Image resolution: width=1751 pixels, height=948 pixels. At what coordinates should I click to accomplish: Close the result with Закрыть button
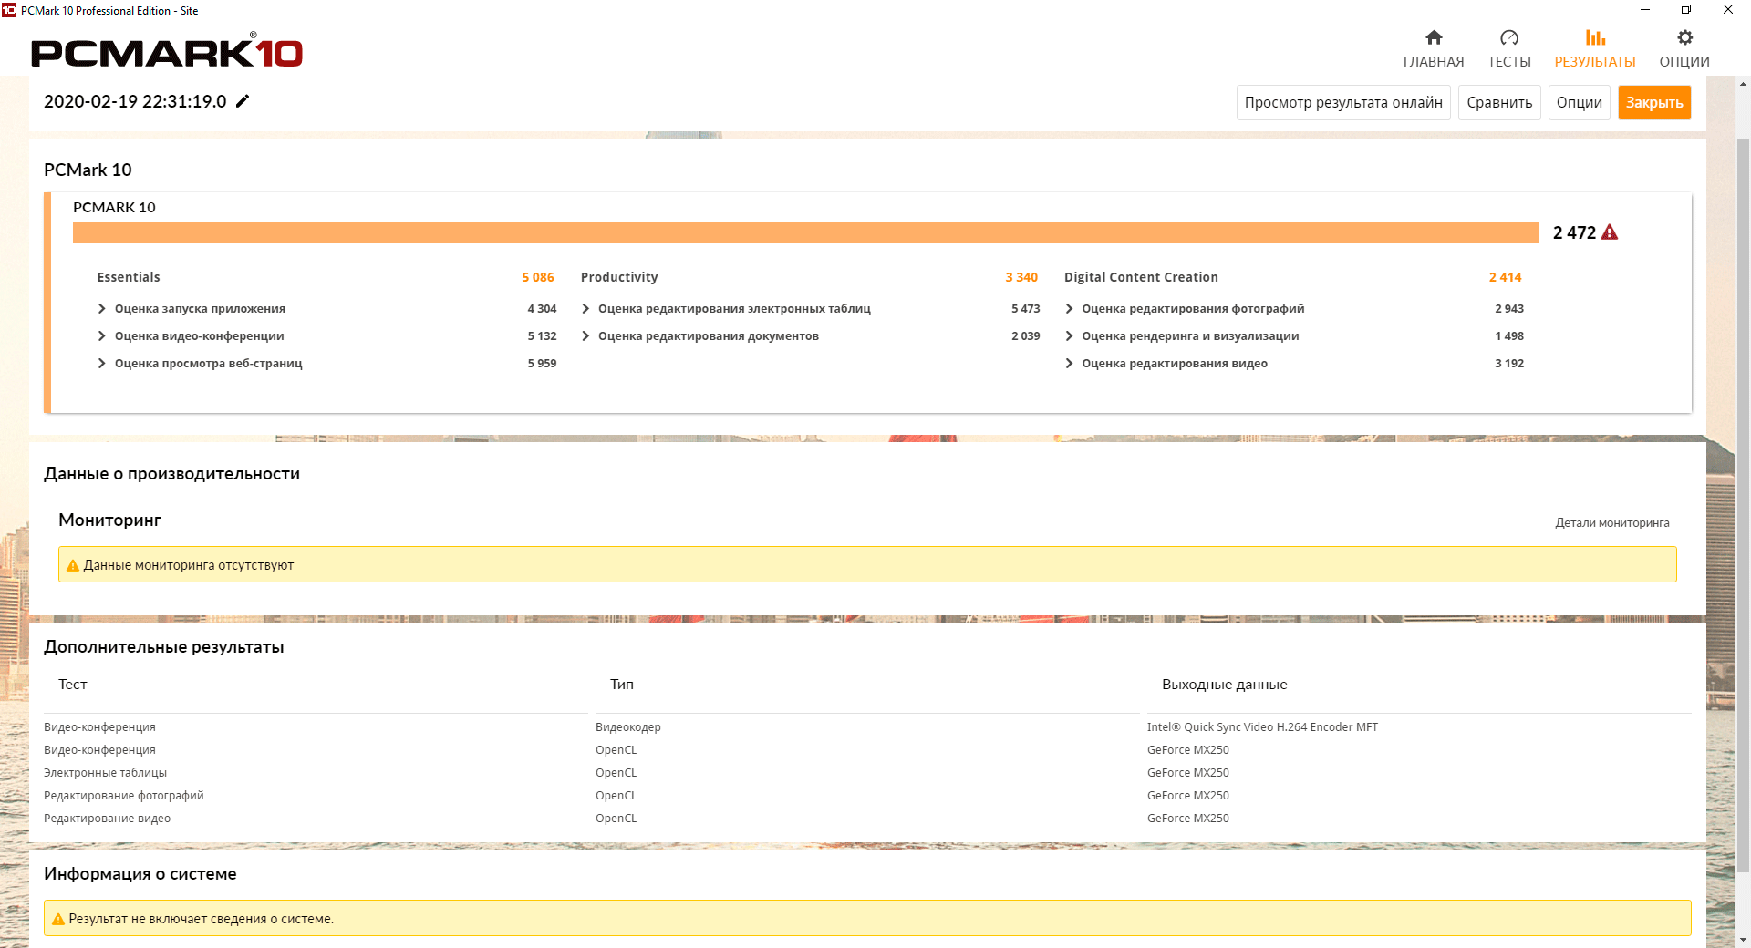click(1654, 102)
